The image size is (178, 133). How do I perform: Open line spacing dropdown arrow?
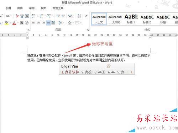click(63, 23)
